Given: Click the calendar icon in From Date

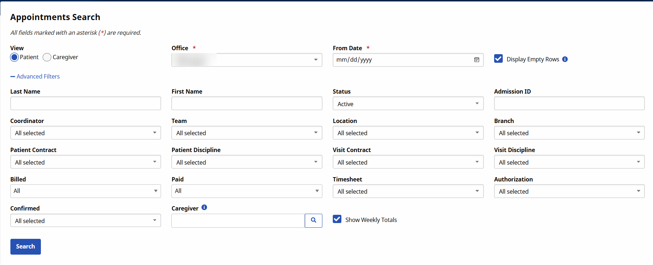Looking at the screenshot, I should pyautogui.click(x=477, y=60).
